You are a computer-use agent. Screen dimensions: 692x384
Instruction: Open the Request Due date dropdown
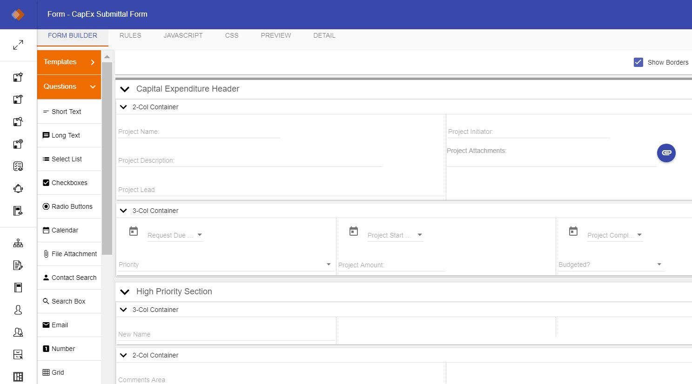[x=200, y=235]
